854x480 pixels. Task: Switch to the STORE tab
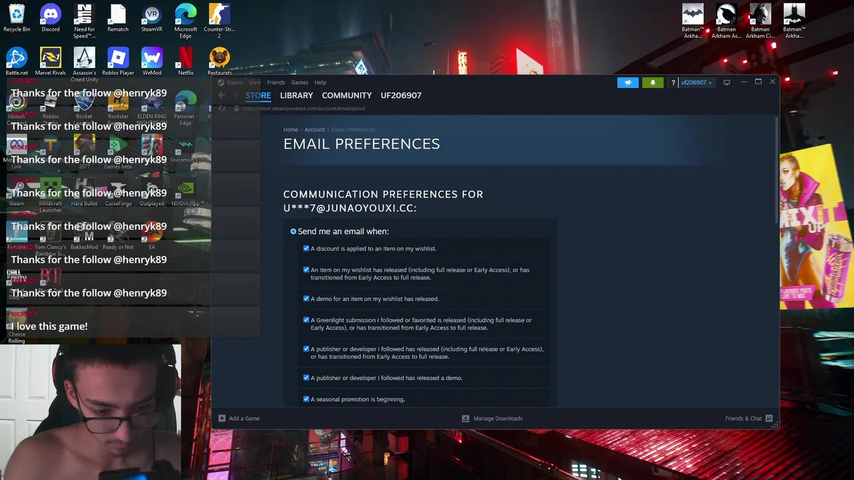258,95
